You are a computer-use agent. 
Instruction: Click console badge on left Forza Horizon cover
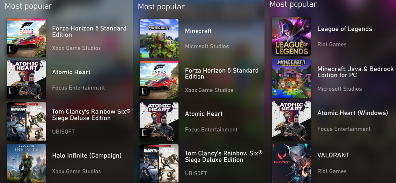pos(11,49)
